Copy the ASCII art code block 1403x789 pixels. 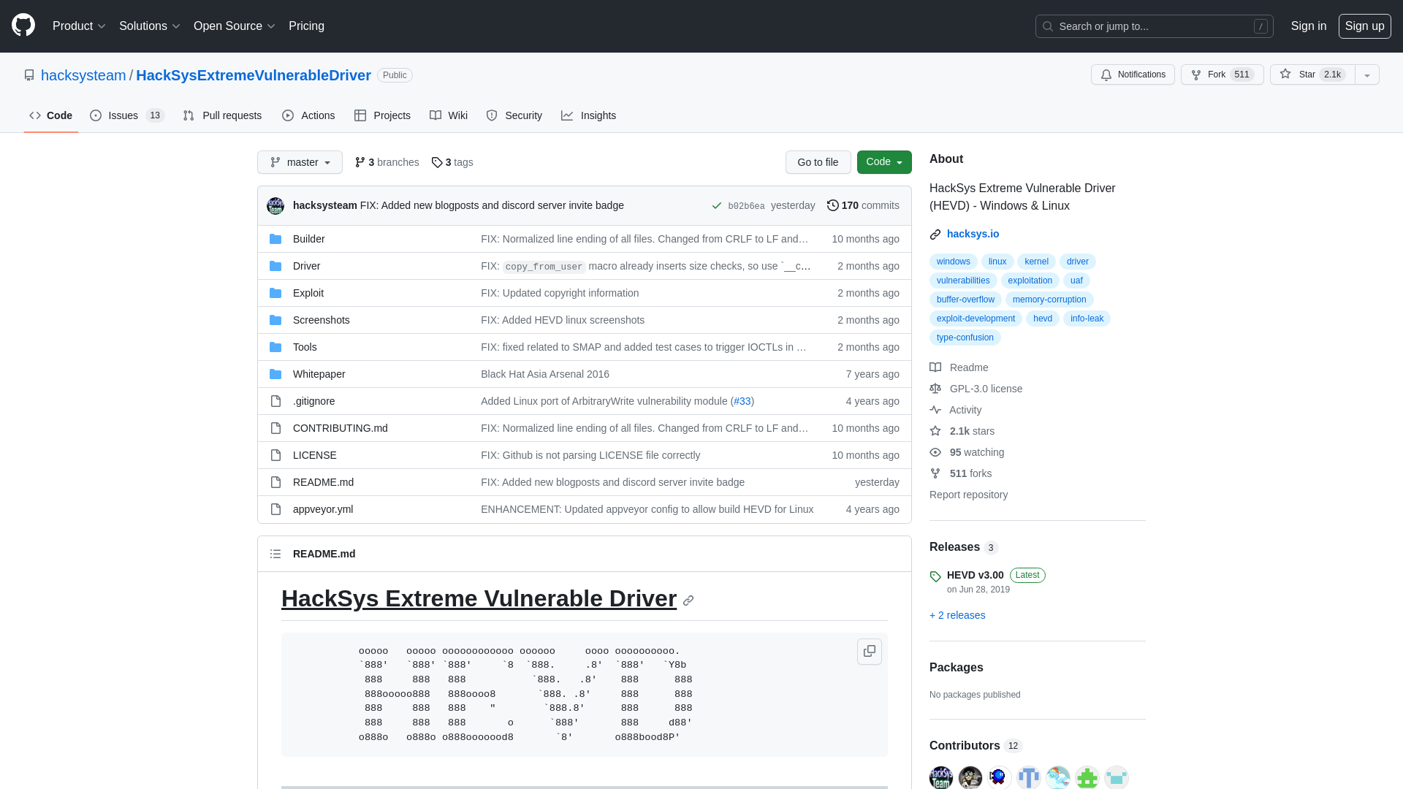tap(870, 651)
